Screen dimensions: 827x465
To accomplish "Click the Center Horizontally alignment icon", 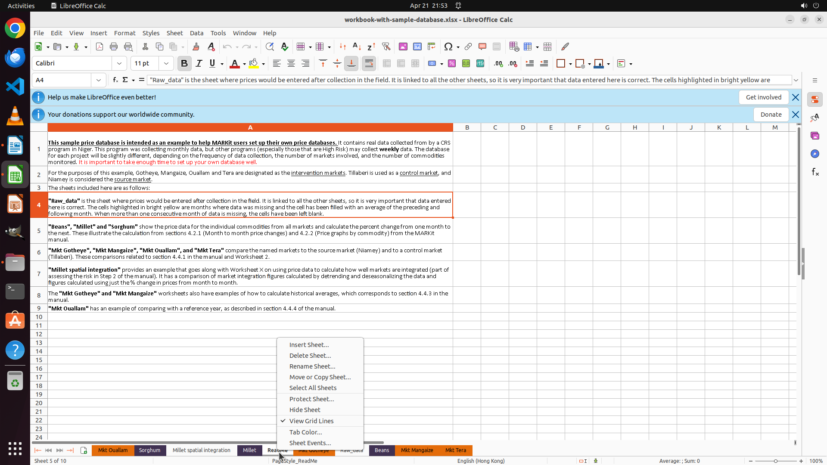I will coord(291,64).
